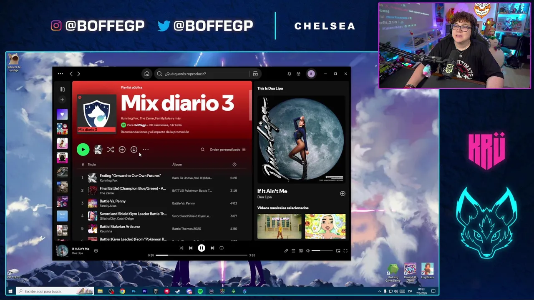Mute the Spotify volume

pos(308,251)
